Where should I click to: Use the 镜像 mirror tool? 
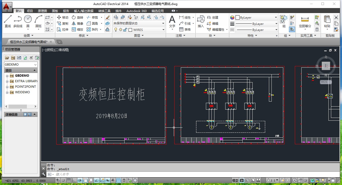click(77, 23)
